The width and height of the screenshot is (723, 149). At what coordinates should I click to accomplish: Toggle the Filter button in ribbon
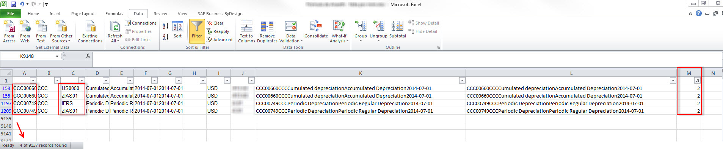197,31
